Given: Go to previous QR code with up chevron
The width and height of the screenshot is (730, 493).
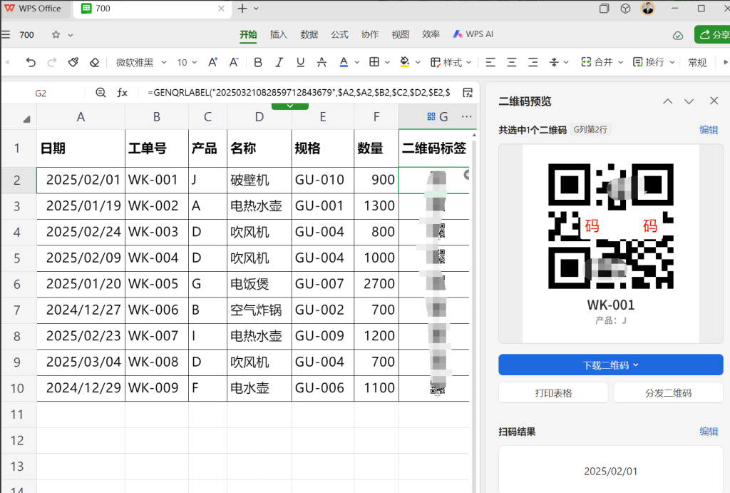Looking at the screenshot, I should [x=667, y=101].
